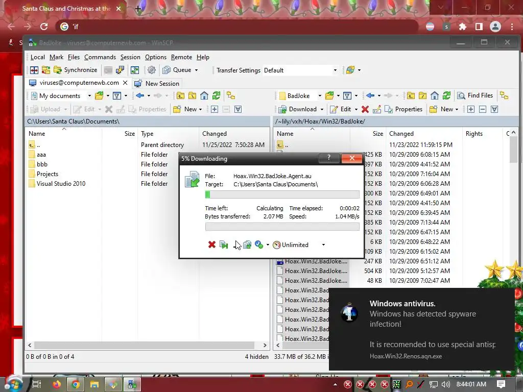Click the Compare Directories toolbar icon
523x392 pixels.
point(34,70)
